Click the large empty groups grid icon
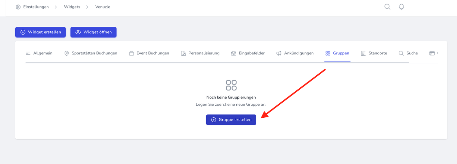 [x=231, y=85]
